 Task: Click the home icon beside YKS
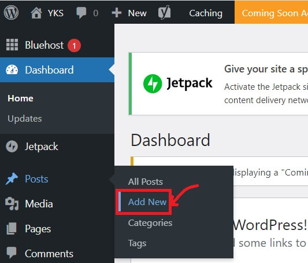[36, 13]
